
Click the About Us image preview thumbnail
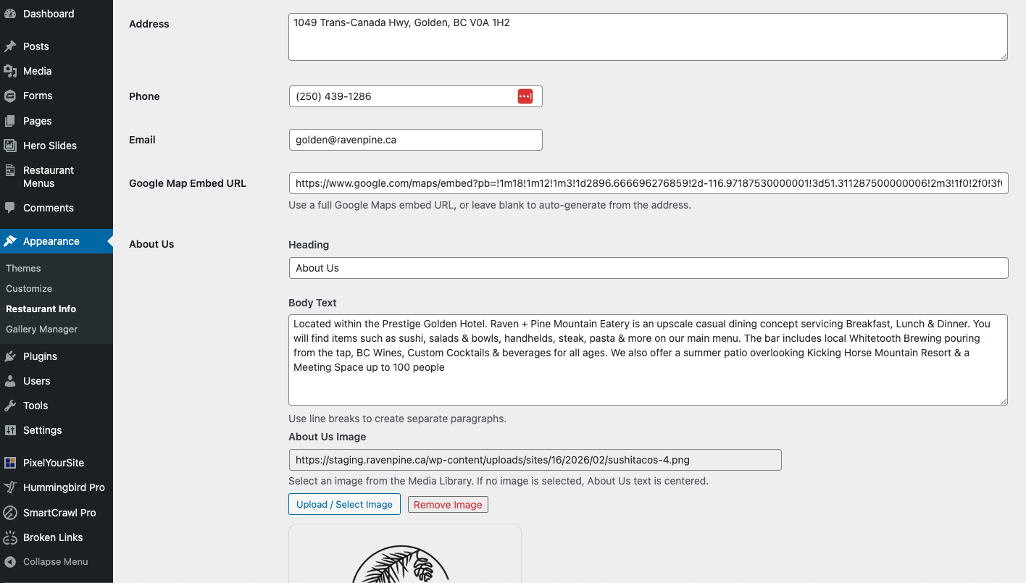404,556
